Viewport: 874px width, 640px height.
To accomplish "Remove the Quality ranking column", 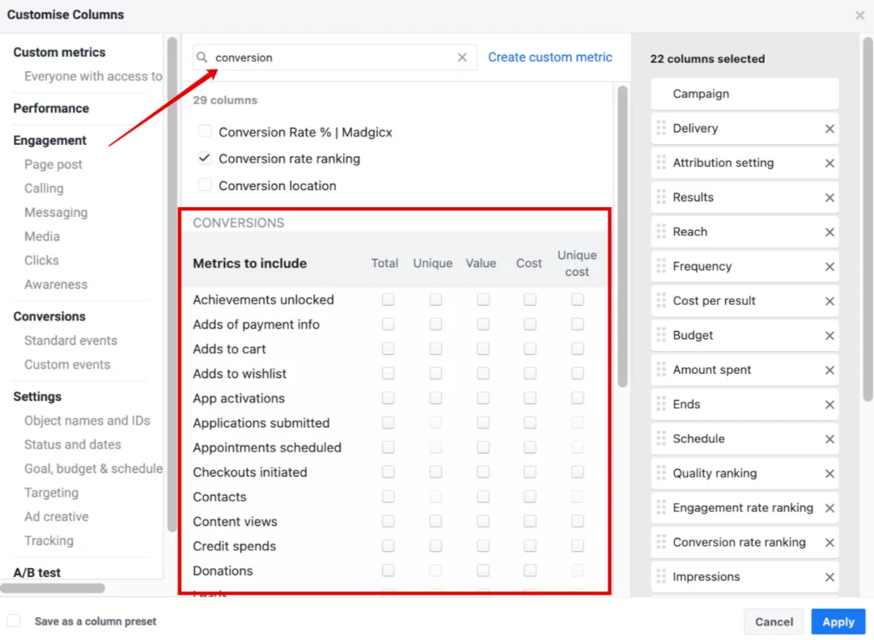I will 829,474.
